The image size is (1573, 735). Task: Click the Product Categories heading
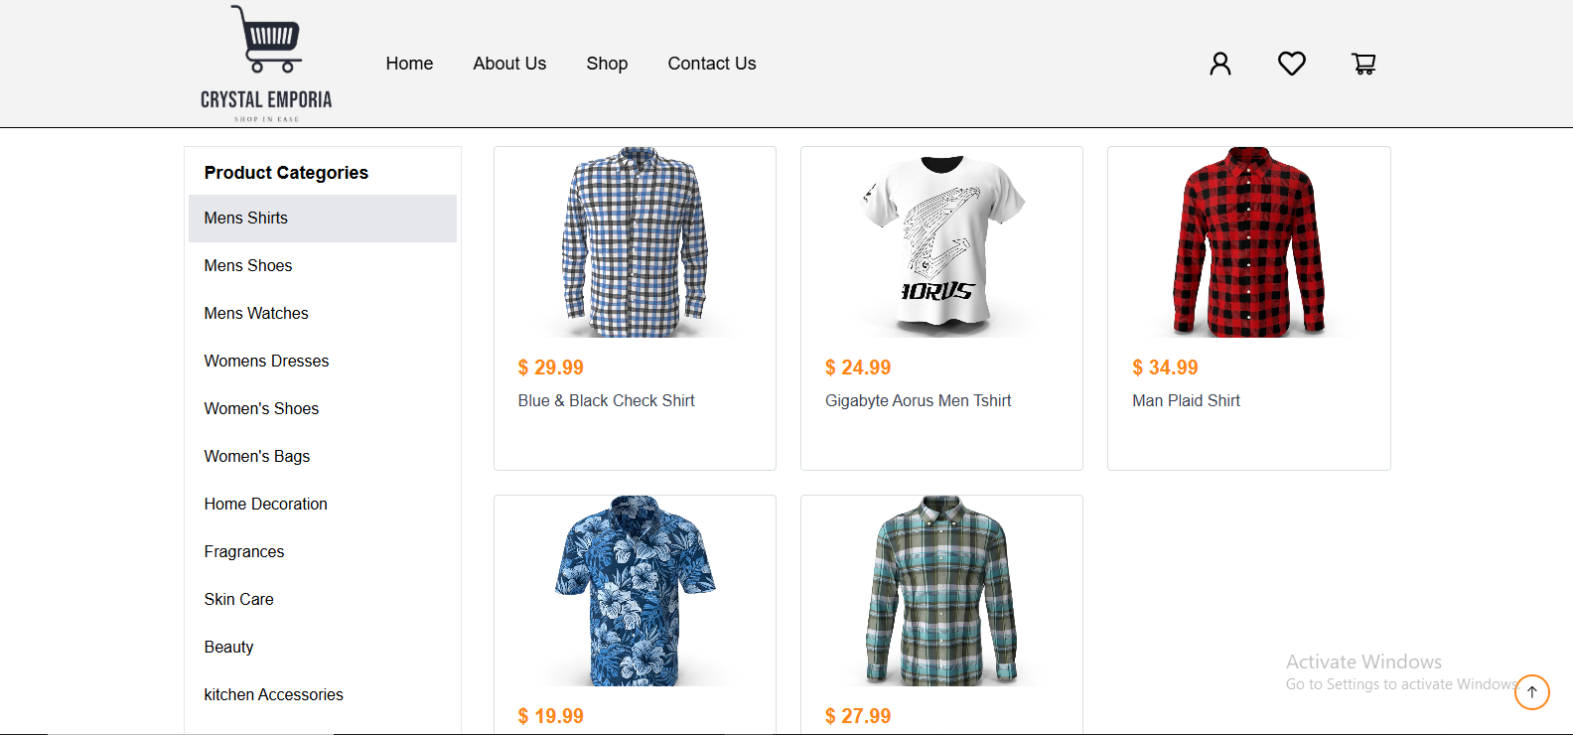click(x=286, y=173)
